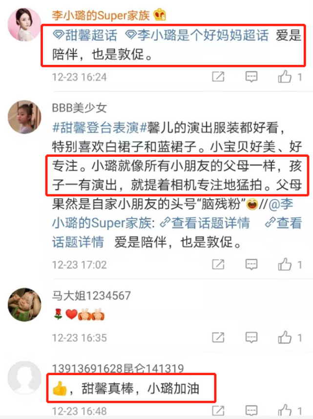Like the 李小璐的Super家族 comment
Image resolution: width=313 pixels, height=419 pixels.
coord(285,77)
